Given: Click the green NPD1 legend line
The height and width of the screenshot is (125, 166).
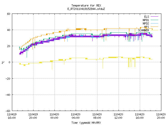Looking at the screenshot, I should click(x=154, y=20).
